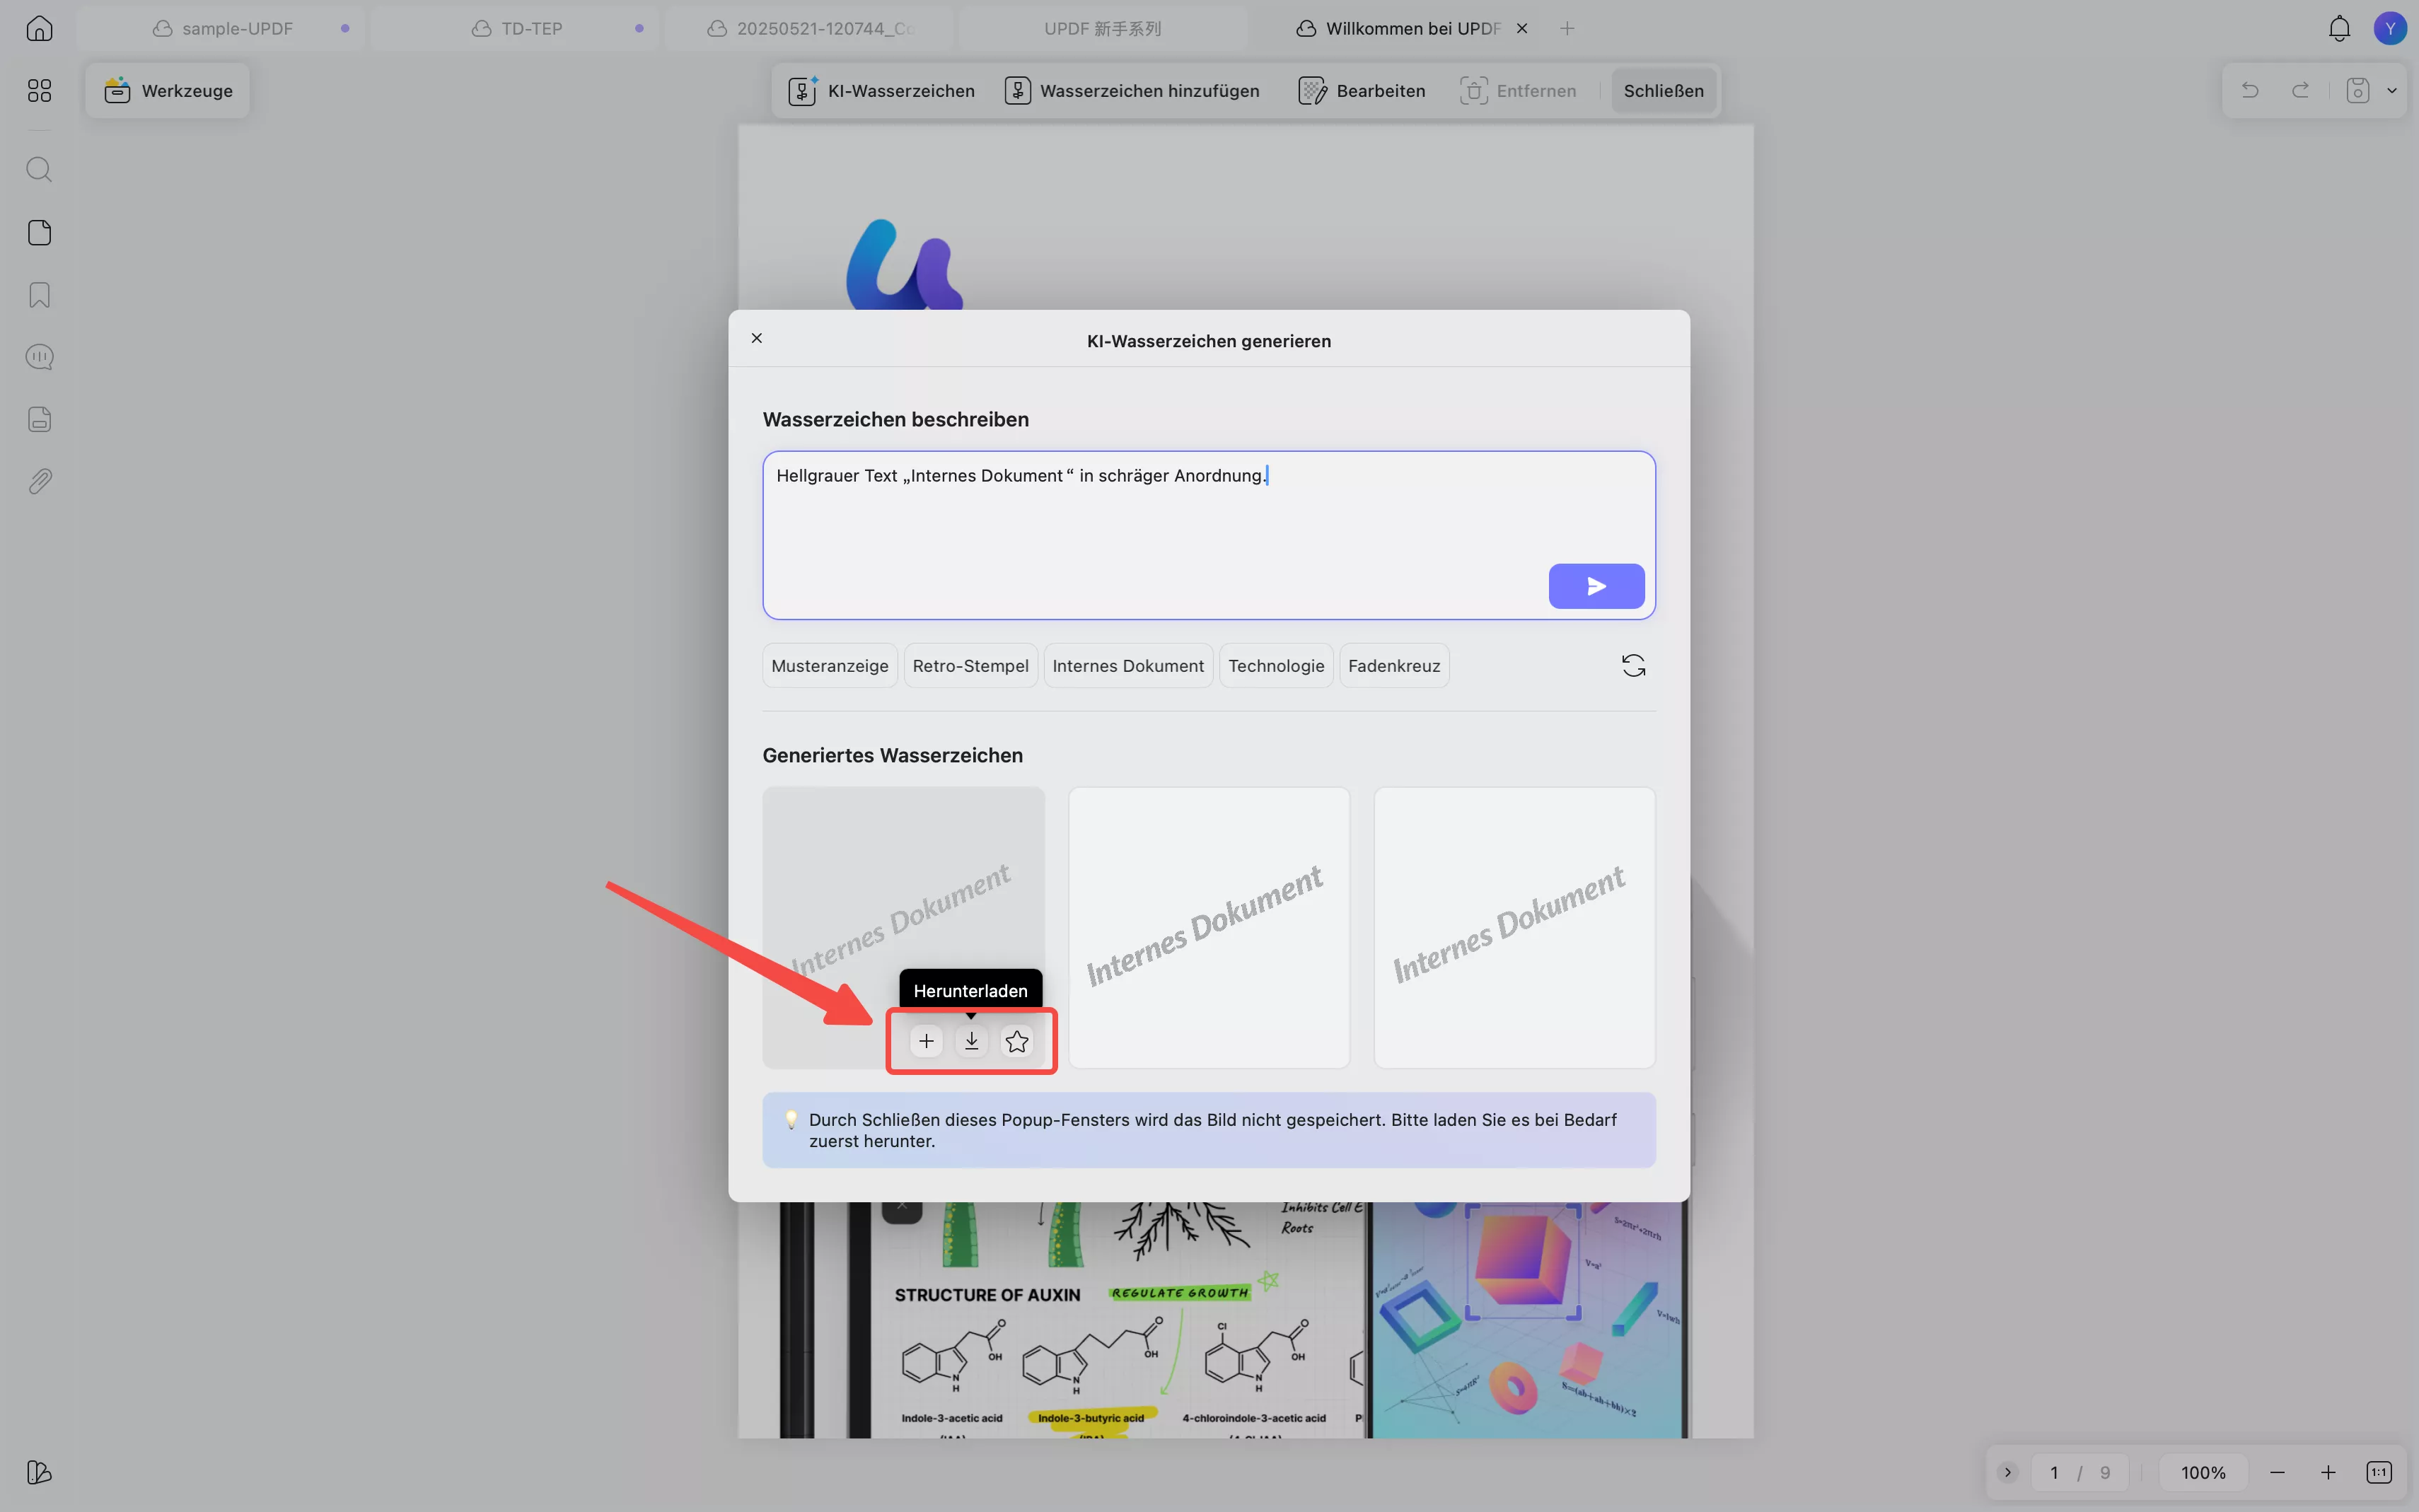Screen dimensions: 2419x1512
Task: Select the Retro-Stempel suggestion chip
Action: (970, 666)
